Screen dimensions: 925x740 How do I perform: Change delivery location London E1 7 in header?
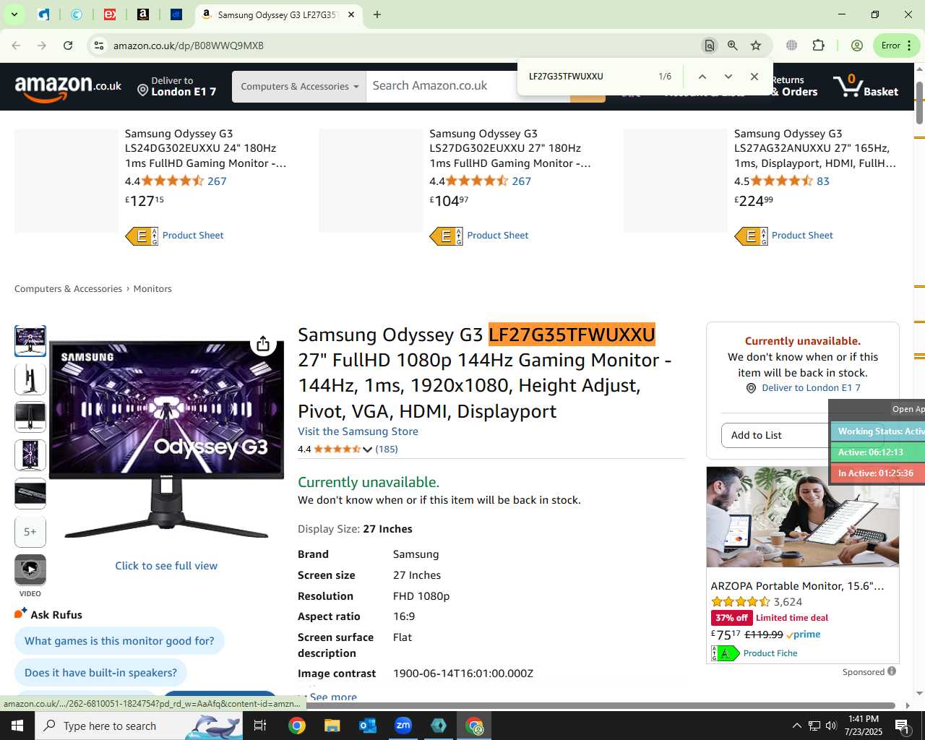(178, 87)
